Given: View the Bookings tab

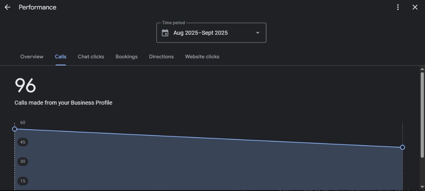Looking at the screenshot, I should pyautogui.click(x=127, y=57).
